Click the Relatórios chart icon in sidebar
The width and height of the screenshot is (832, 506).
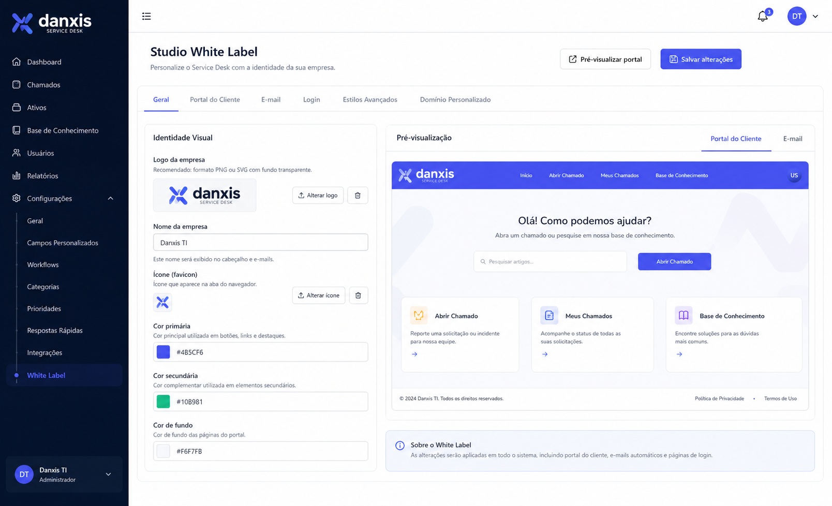click(x=17, y=175)
